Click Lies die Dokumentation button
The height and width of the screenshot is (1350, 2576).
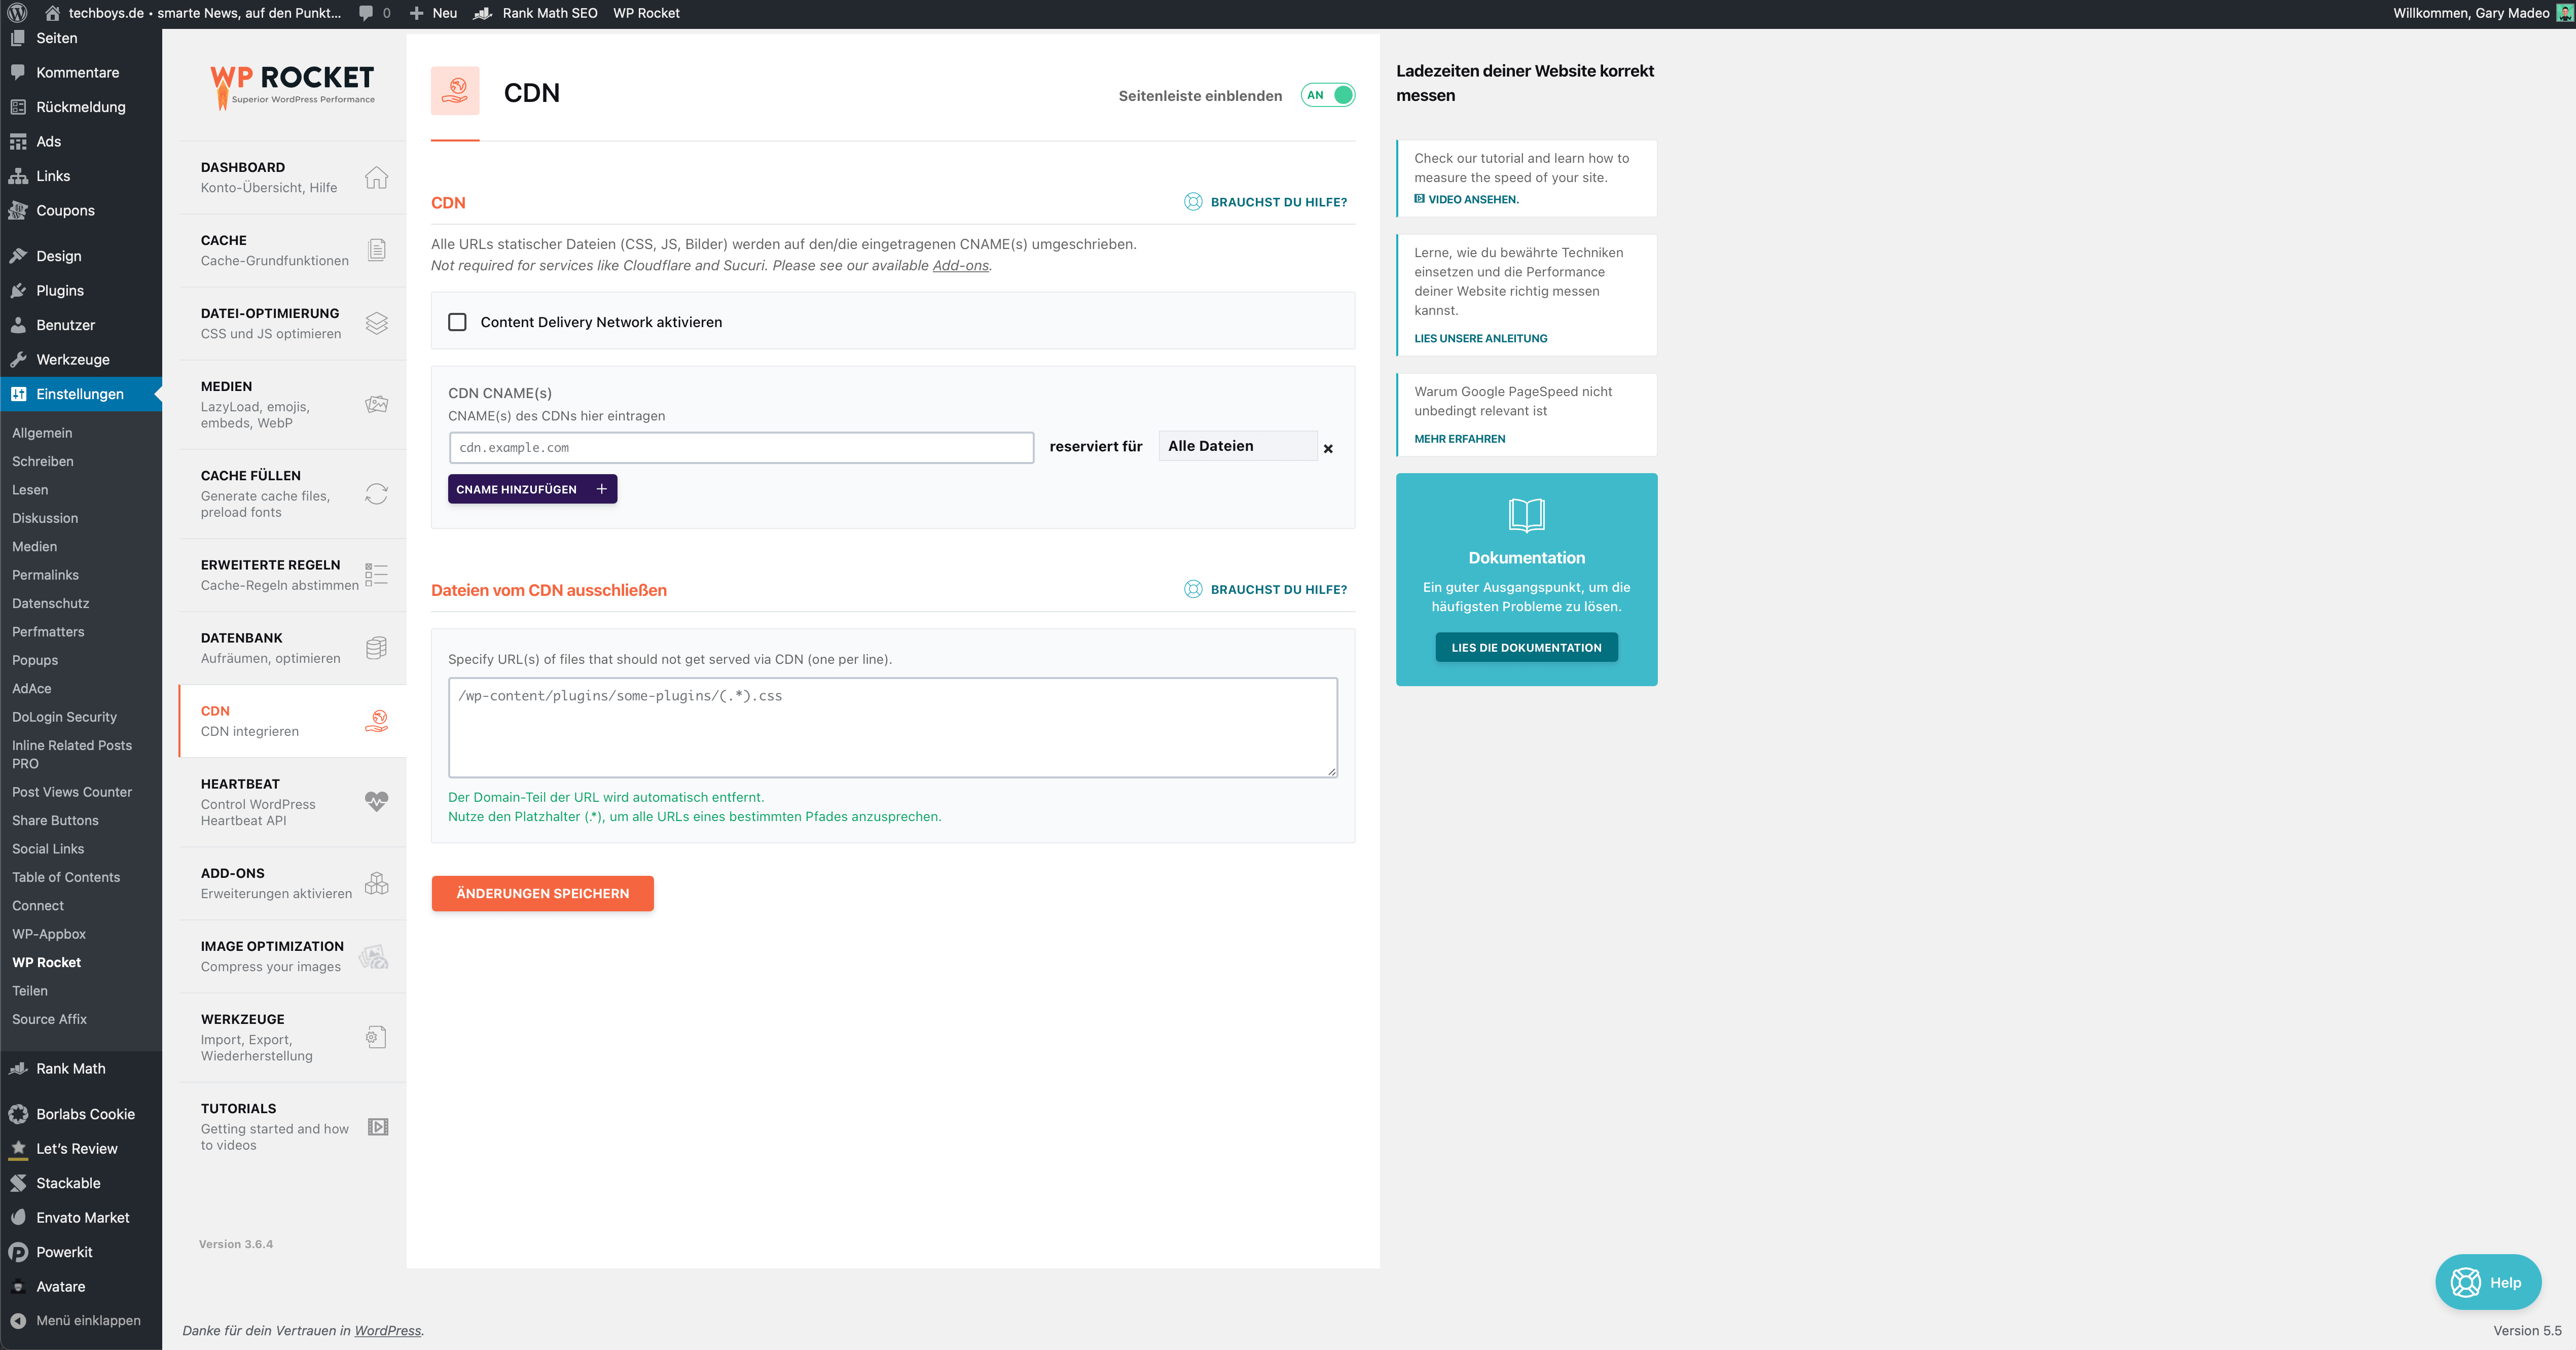1526,647
